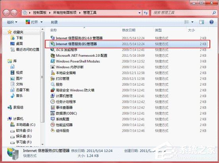Select the Windows 内存诊断 icon

coord(53,67)
